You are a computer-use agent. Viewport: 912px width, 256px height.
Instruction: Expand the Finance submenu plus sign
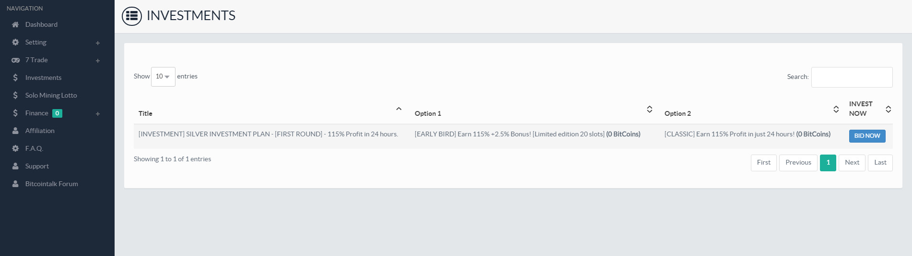[x=98, y=114]
